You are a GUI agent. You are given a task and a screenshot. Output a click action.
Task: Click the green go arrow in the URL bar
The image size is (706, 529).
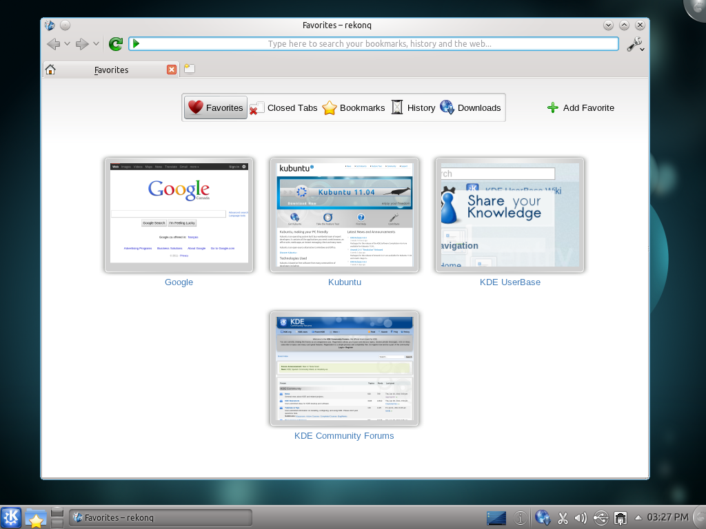pyautogui.click(x=137, y=43)
